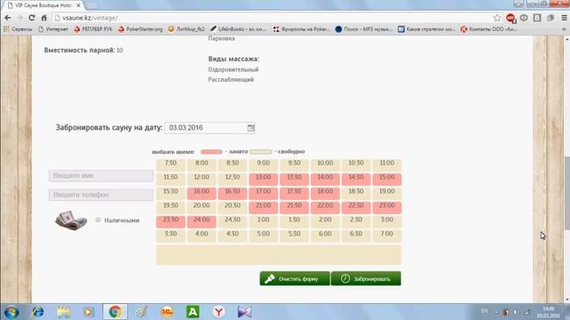Open PokerStarter.org bookmark
The width and height of the screenshot is (570, 320).
(141, 29)
